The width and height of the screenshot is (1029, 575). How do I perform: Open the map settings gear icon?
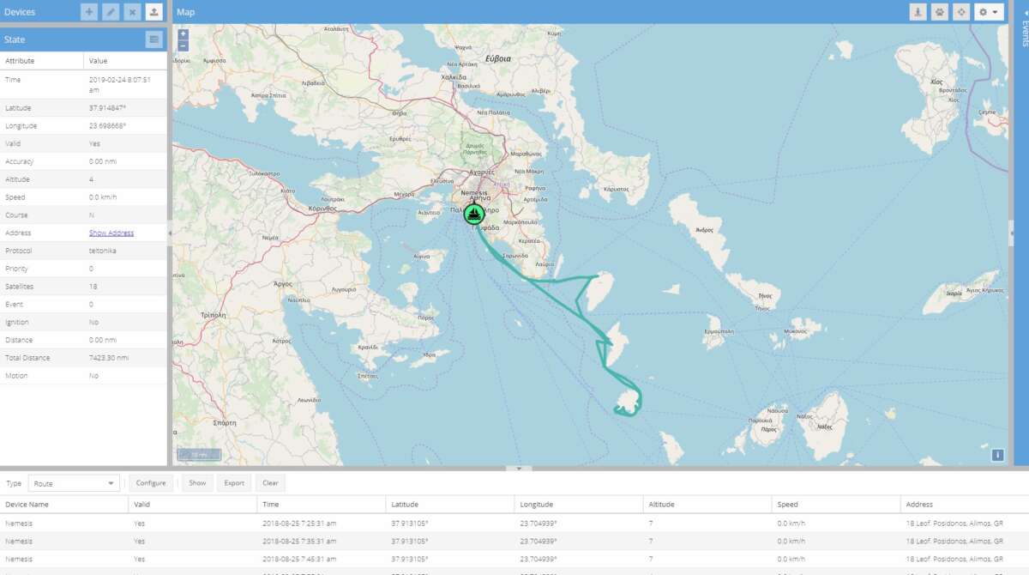click(x=984, y=12)
